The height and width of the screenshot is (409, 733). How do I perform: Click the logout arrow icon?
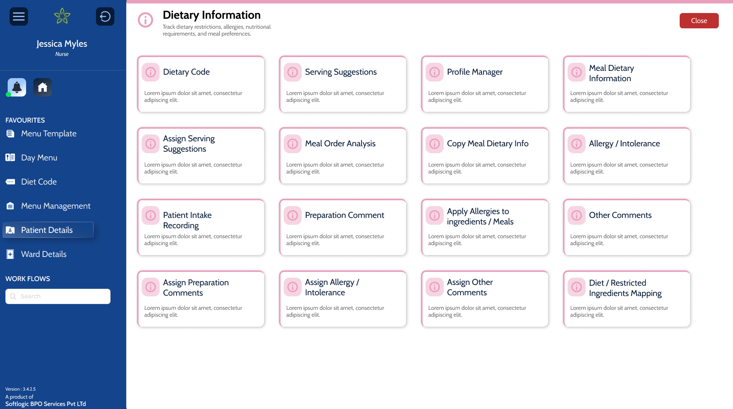[105, 16]
